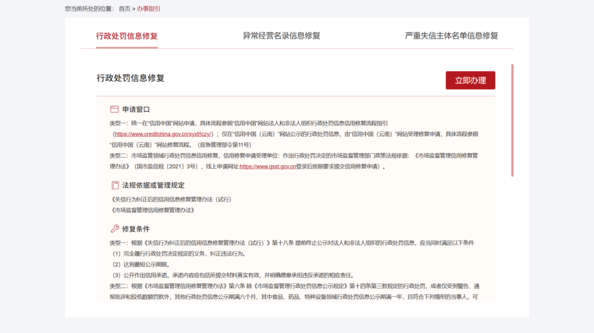Screen dimensions: 594x333
Task: Go to 首页 in the breadcrumb
Action: click(x=125, y=9)
